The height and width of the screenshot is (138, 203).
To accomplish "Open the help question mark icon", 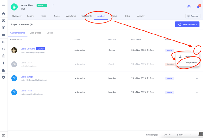I will [189, 7].
